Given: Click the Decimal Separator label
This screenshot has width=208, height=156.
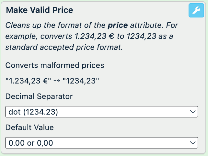Looking at the screenshot, I should coord(39,96).
